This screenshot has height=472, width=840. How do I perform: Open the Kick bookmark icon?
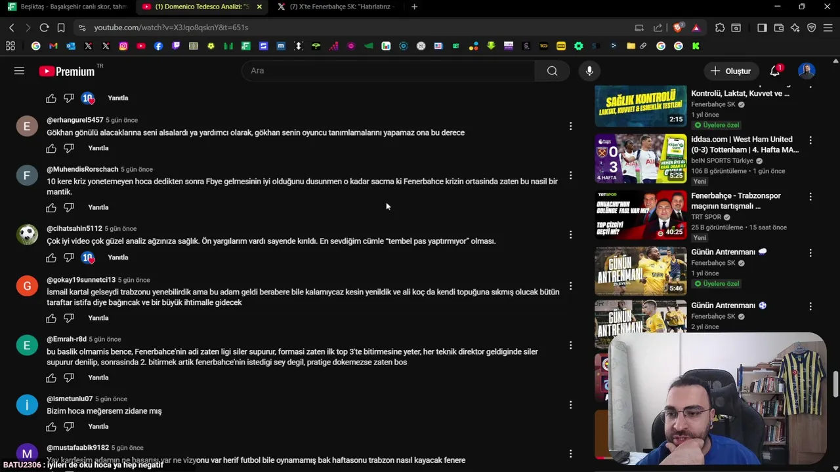[x=696, y=46]
